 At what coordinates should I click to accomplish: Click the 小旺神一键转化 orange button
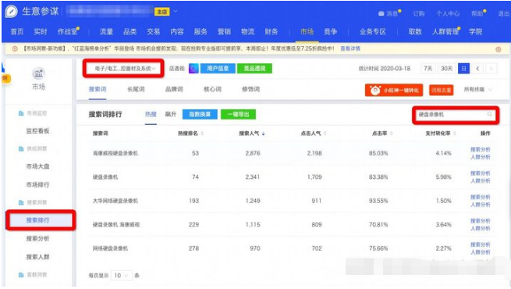coord(394,90)
